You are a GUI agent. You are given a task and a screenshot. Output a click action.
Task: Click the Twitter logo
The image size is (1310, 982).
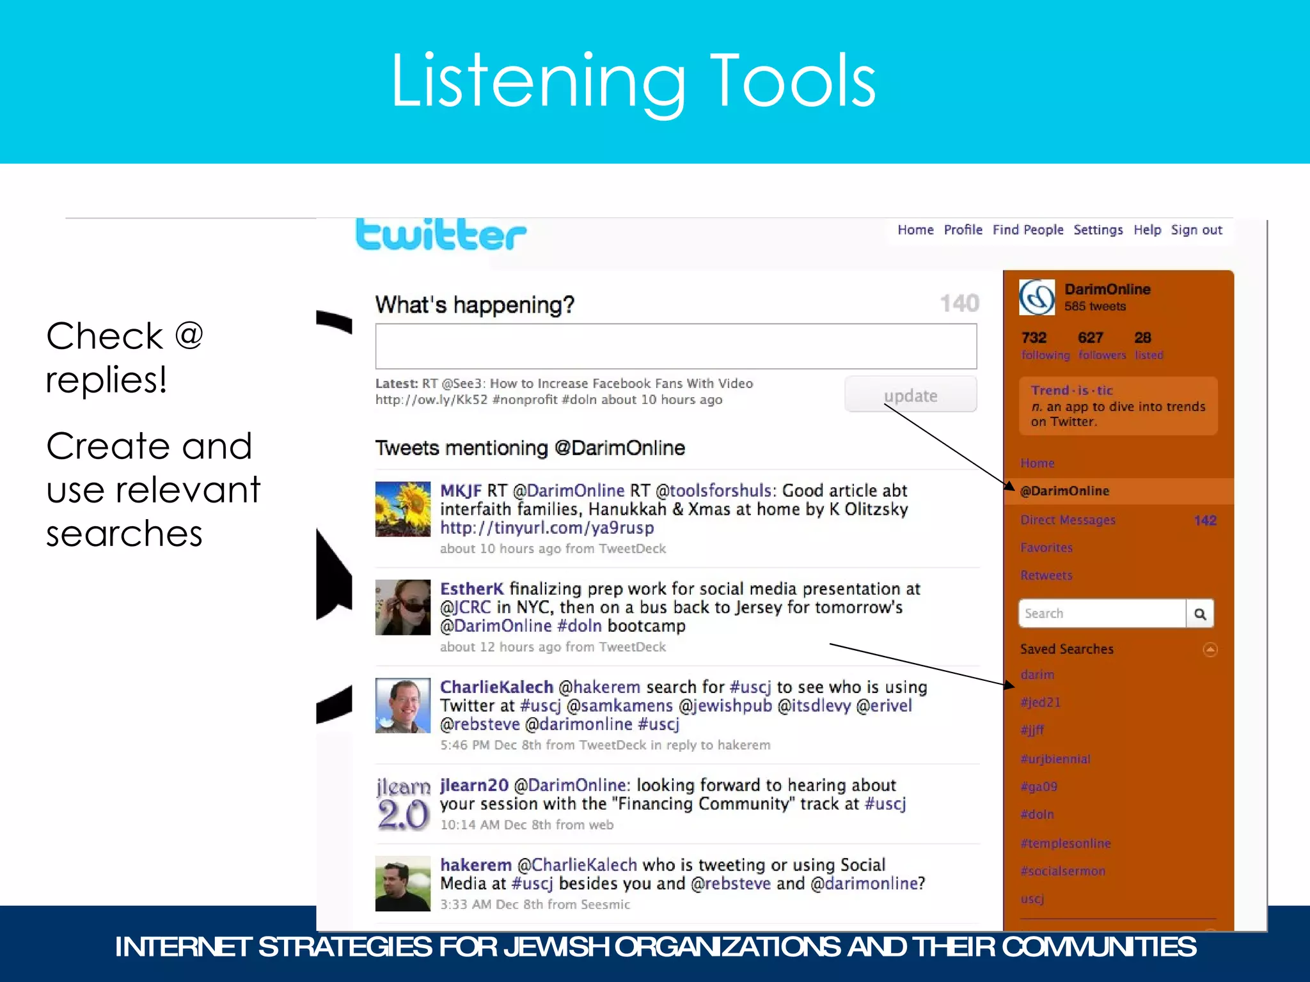click(x=441, y=235)
